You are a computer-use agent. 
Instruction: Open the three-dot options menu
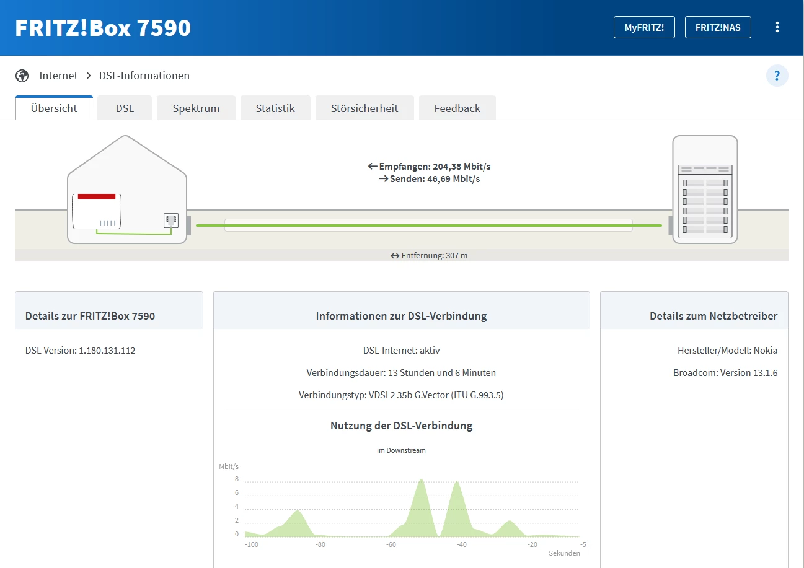777,27
